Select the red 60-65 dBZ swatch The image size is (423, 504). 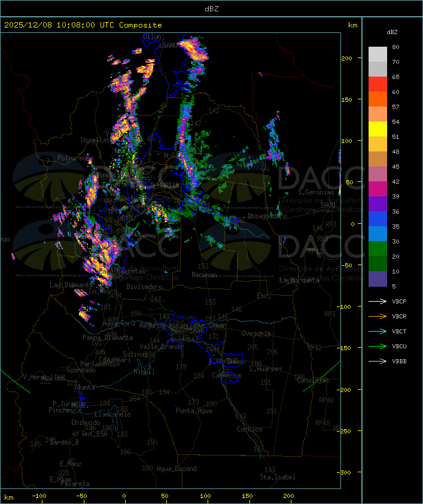coord(378,84)
